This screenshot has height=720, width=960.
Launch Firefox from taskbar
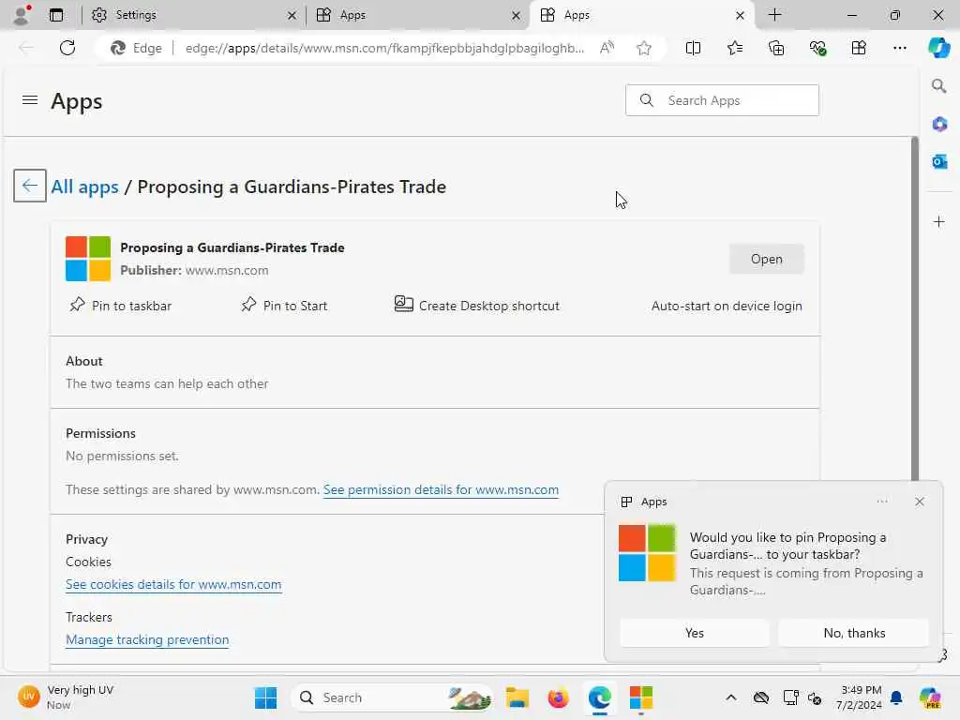point(559,697)
